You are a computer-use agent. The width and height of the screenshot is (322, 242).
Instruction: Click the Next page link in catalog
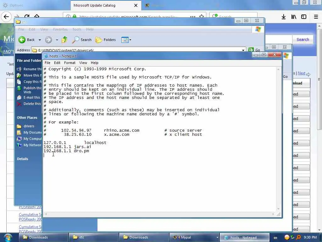302,73
